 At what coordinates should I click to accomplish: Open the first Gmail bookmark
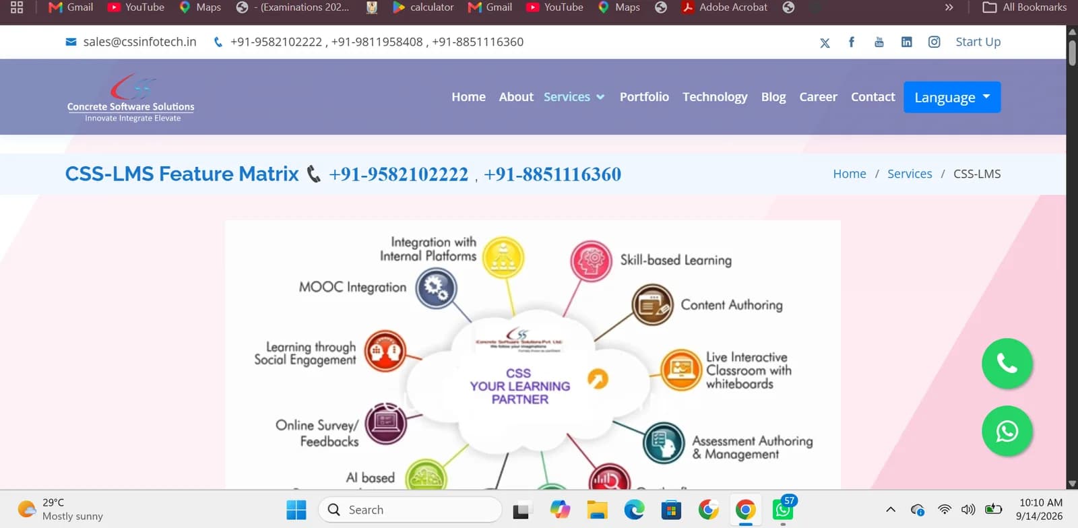click(x=71, y=7)
